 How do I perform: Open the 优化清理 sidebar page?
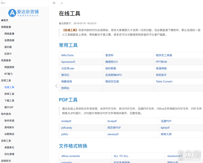(x=9, y=154)
